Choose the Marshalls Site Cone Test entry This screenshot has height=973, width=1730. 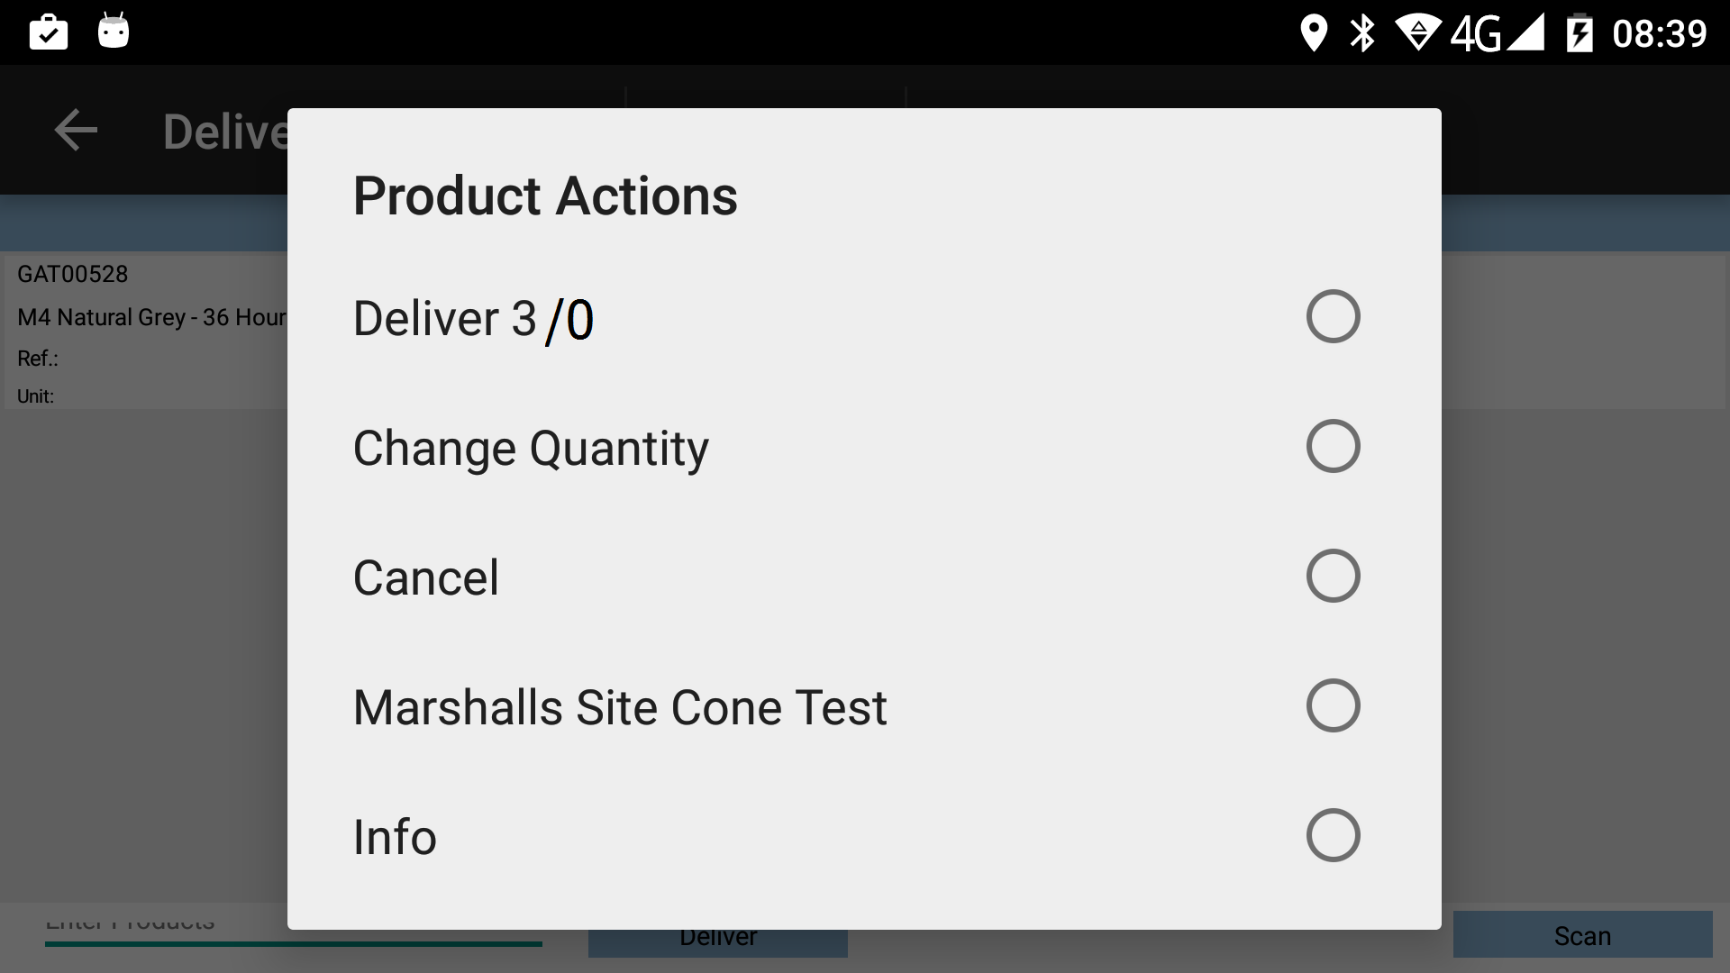(x=620, y=707)
